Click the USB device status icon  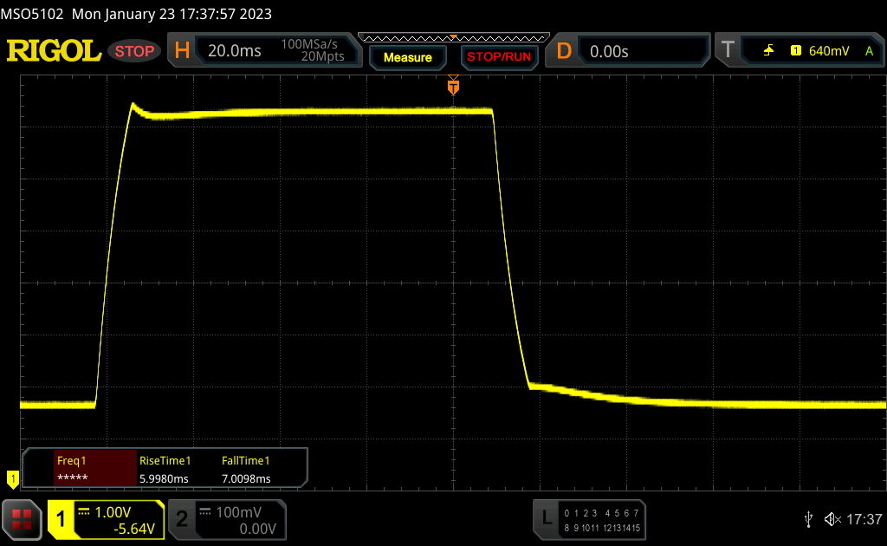(x=809, y=519)
